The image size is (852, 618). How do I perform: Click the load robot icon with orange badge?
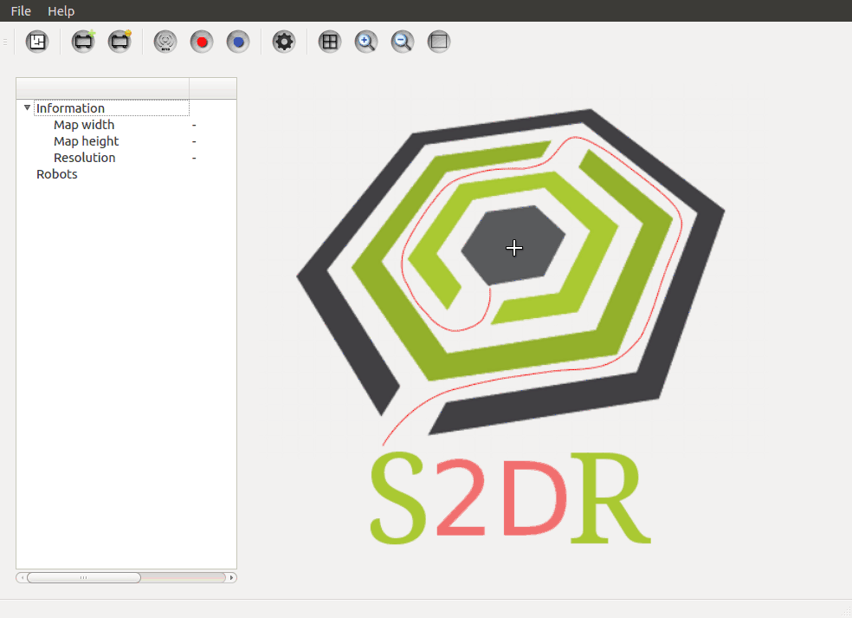[119, 42]
